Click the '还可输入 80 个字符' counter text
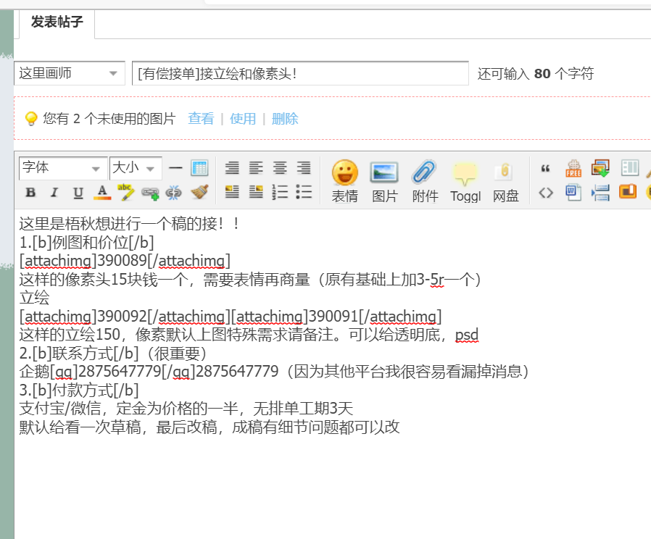This screenshot has width=651, height=539. [x=536, y=74]
